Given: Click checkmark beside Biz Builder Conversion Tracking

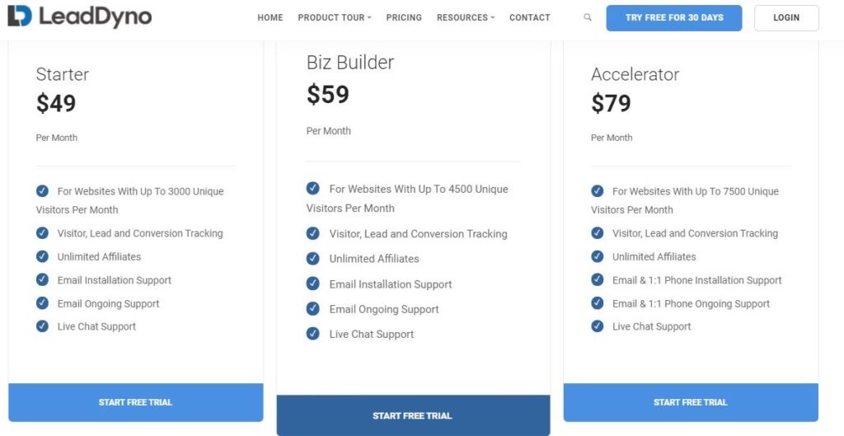Looking at the screenshot, I should pyautogui.click(x=312, y=233).
